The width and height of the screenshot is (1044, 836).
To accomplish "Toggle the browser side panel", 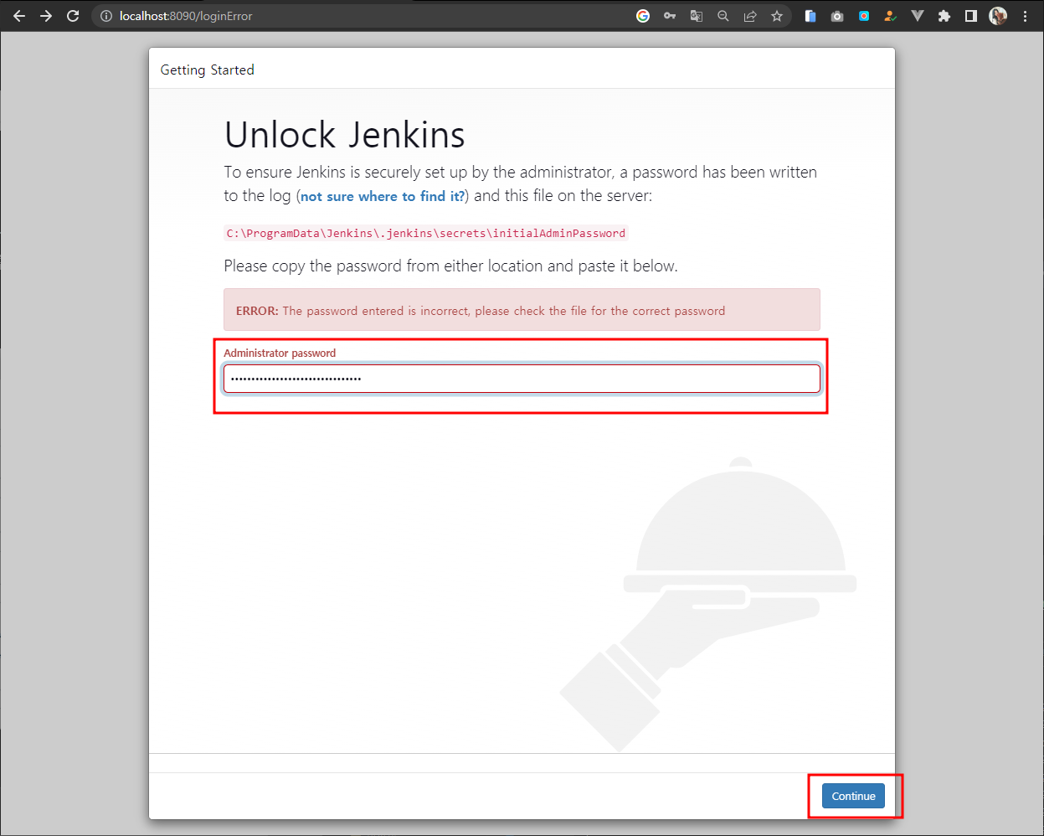I will pyautogui.click(x=971, y=16).
